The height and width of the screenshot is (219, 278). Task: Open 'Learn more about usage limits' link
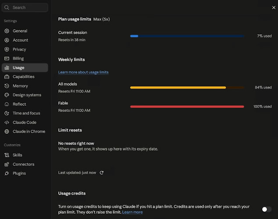(83, 72)
